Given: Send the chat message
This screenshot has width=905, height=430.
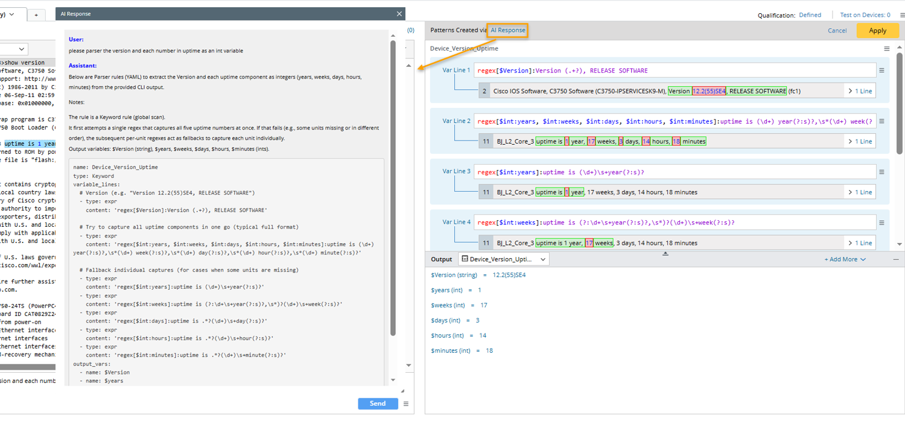Looking at the screenshot, I should [x=378, y=403].
